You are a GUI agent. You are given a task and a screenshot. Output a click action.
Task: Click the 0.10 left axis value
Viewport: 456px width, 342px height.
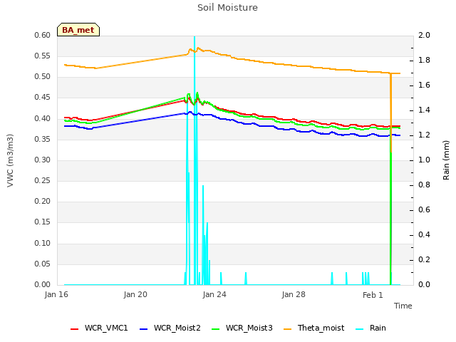[x=43, y=244]
